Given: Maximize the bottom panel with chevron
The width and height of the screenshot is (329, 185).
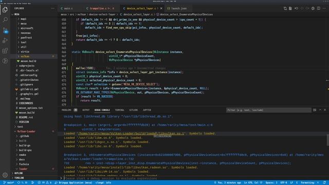Looking at the screenshot, I should coord(320,110).
